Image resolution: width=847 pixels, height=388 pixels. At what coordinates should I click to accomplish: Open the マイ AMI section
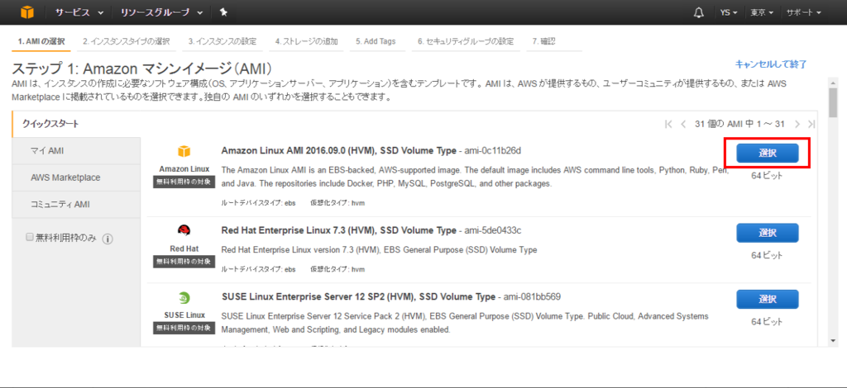click(76, 150)
